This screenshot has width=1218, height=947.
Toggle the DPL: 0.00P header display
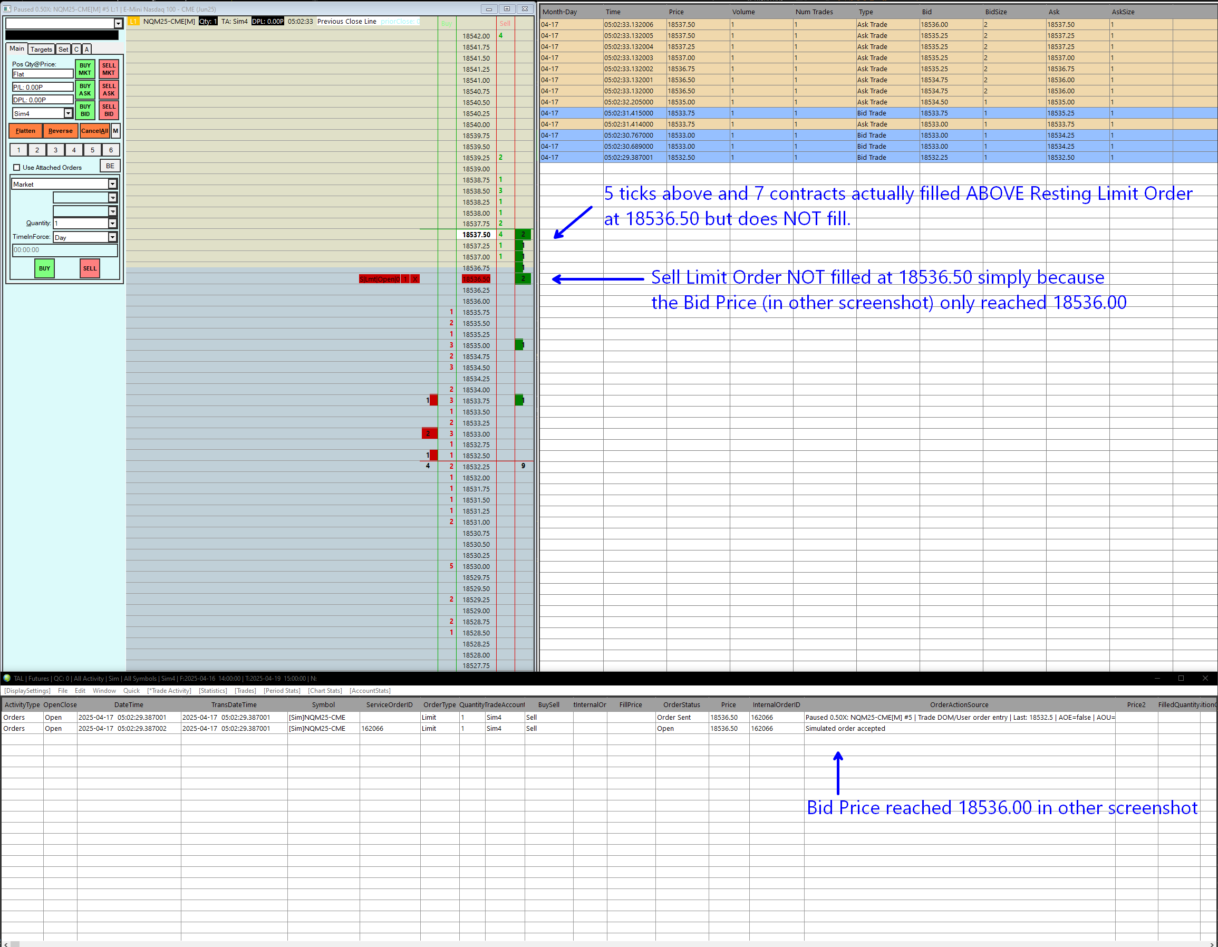pos(268,21)
